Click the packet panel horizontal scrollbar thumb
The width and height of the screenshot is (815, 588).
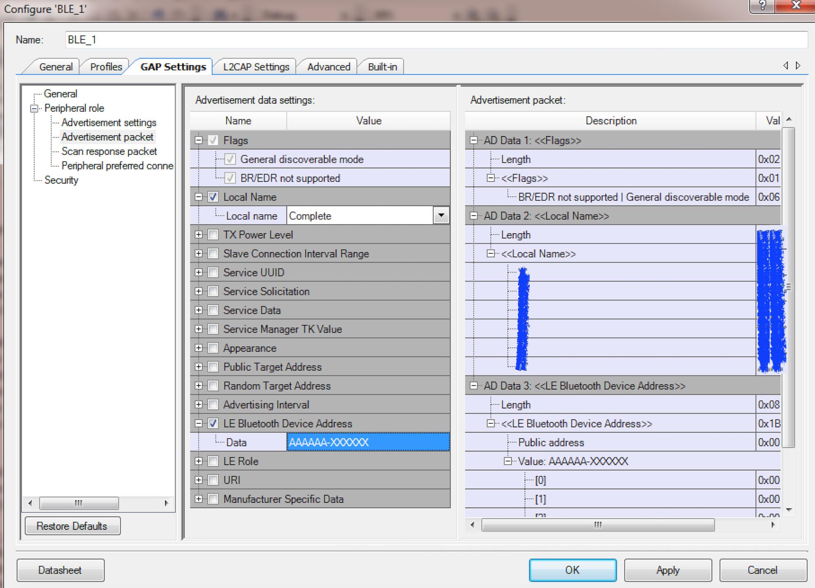pos(598,525)
